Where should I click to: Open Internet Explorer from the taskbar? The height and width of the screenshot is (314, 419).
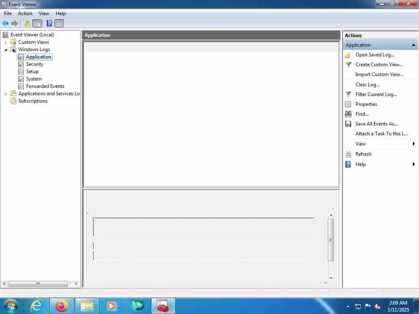(x=36, y=306)
